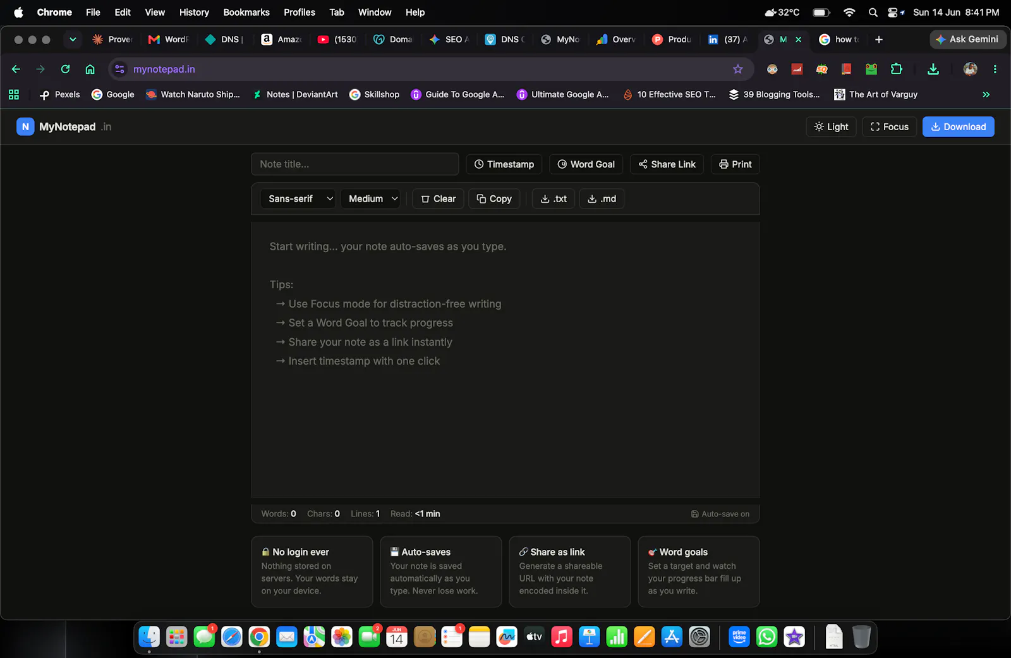Open Notes | DeviantArt bookmark
Image resolution: width=1011 pixels, height=658 pixels.
(295, 94)
